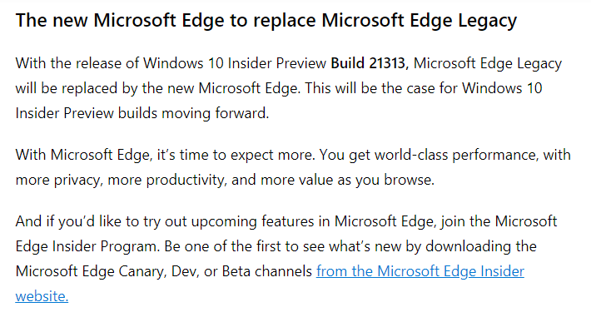Open the Microsoft Edge Insider website link
The image size is (591, 322).
[420, 271]
